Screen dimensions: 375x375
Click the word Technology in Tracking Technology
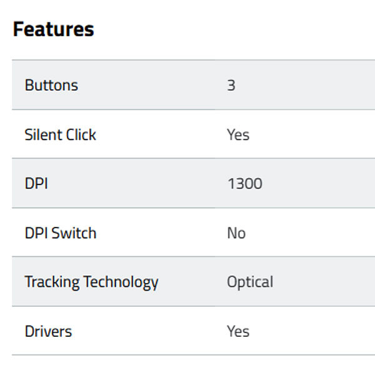click(121, 282)
